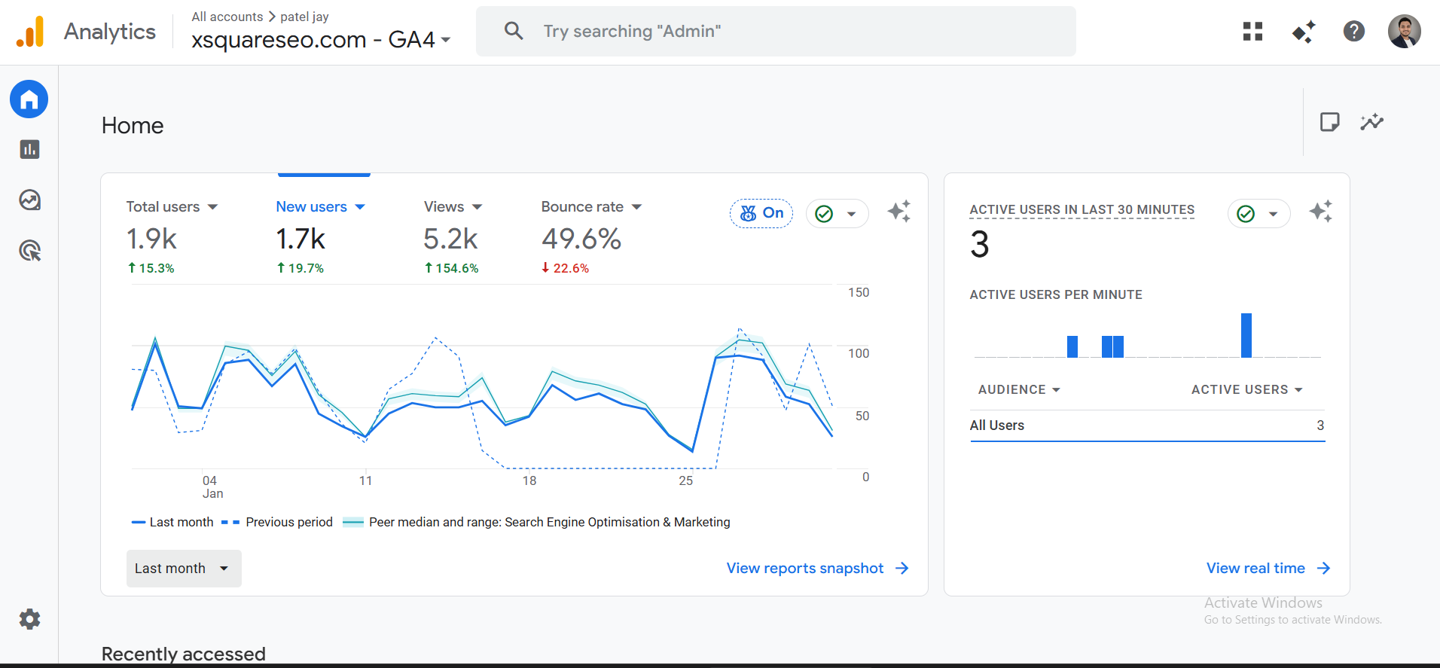Open the Help question mark icon
Screen dimensions: 1440x668
pos(1353,32)
